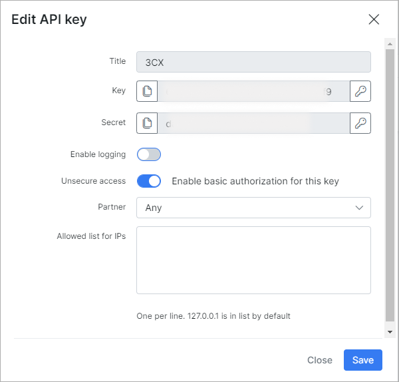Click inside the Secret text field
Image resolution: width=399 pixels, height=382 pixels.
click(x=253, y=123)
